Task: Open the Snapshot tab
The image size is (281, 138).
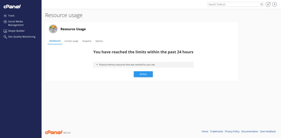Action: (87, 41)
